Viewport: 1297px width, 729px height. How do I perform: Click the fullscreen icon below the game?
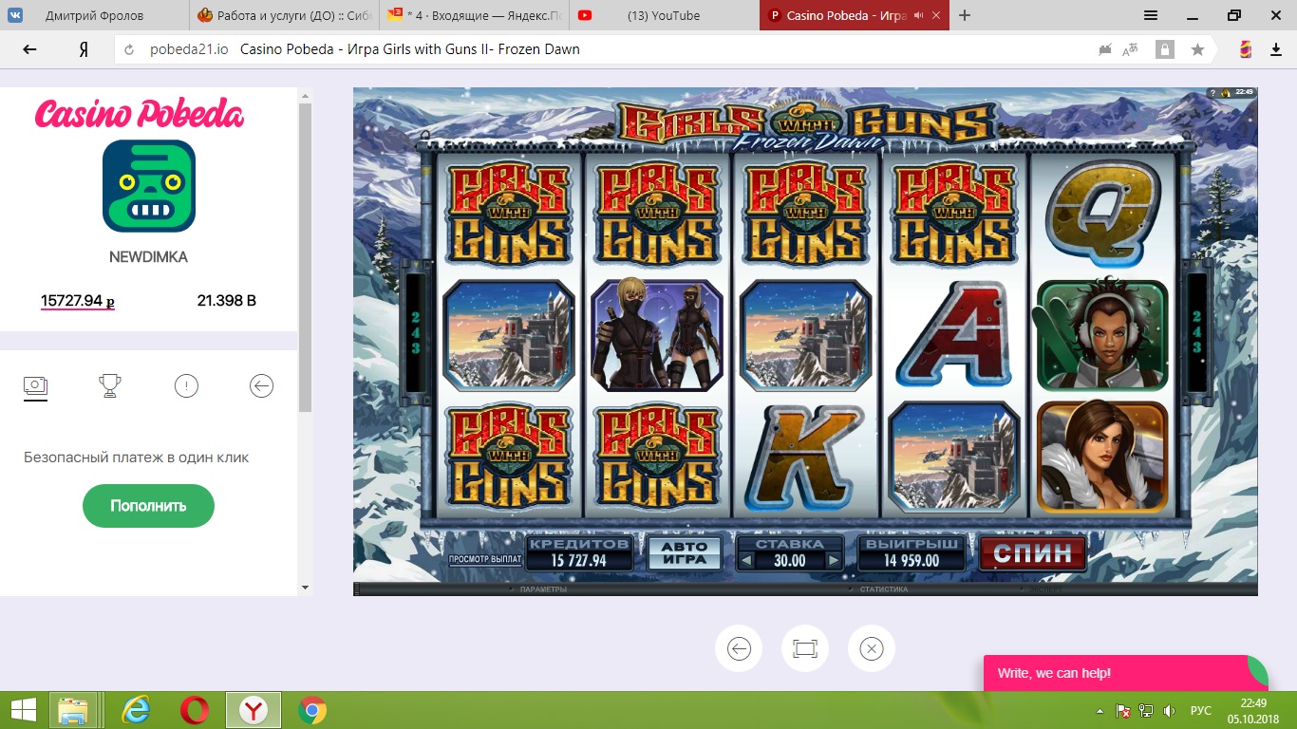tap(805, 648)
